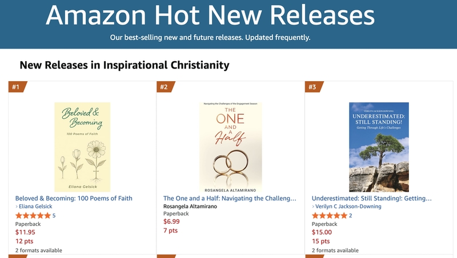This screenshot has height=258, width=457.
Task: Click the chevron before Eliana Gelsick
Action: 17,207
